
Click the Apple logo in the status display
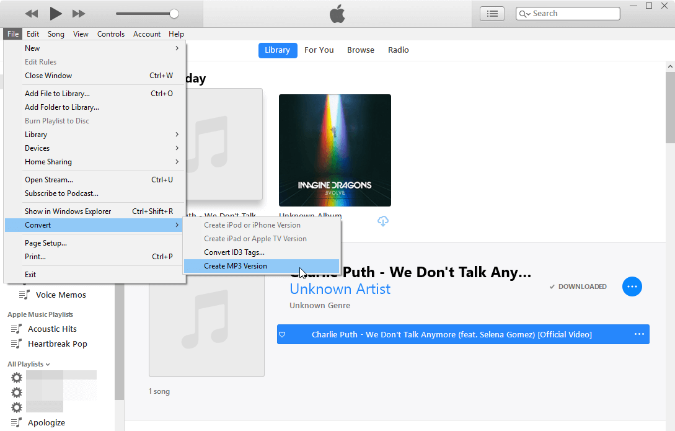click(337, 14)
